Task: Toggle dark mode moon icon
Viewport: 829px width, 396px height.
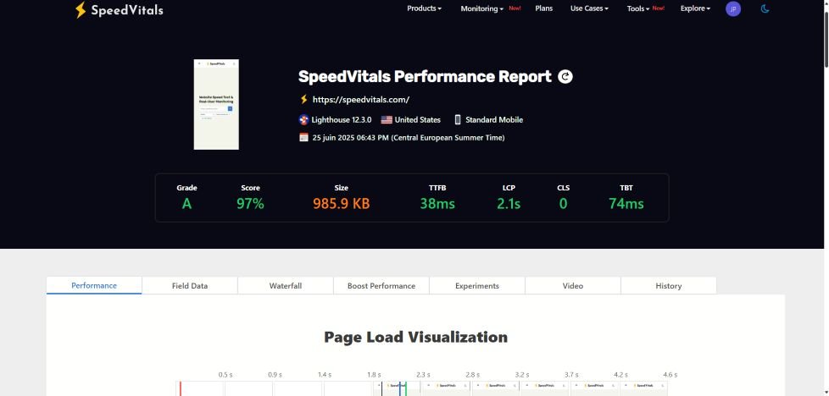Action: click(765, 8)
